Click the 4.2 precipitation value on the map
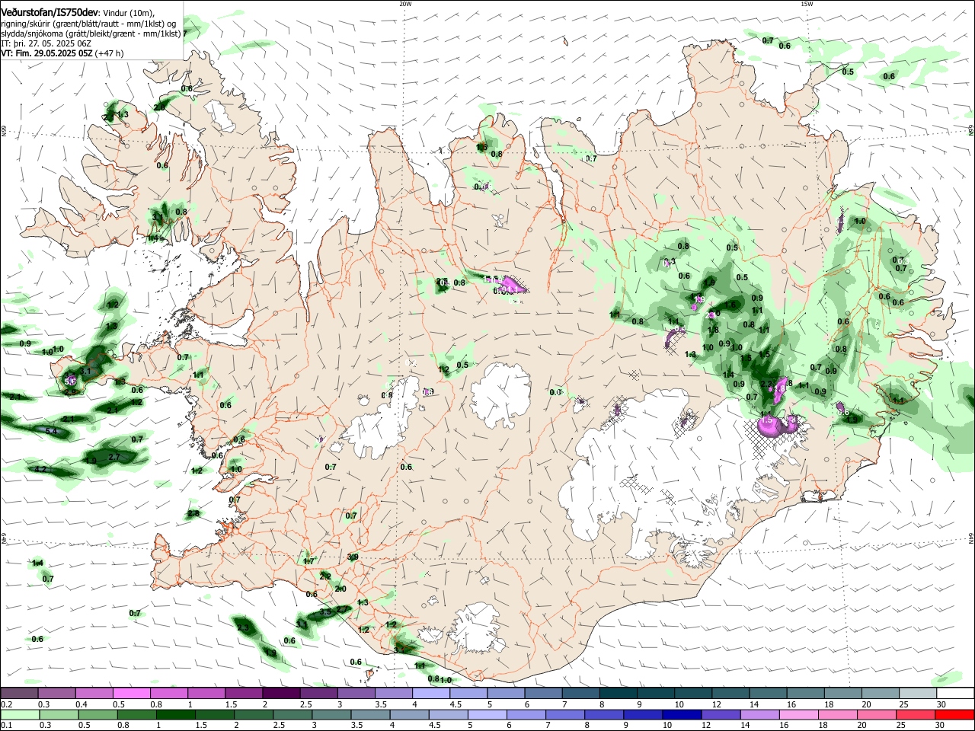This screenshot has width=975, height=731. 41,470
